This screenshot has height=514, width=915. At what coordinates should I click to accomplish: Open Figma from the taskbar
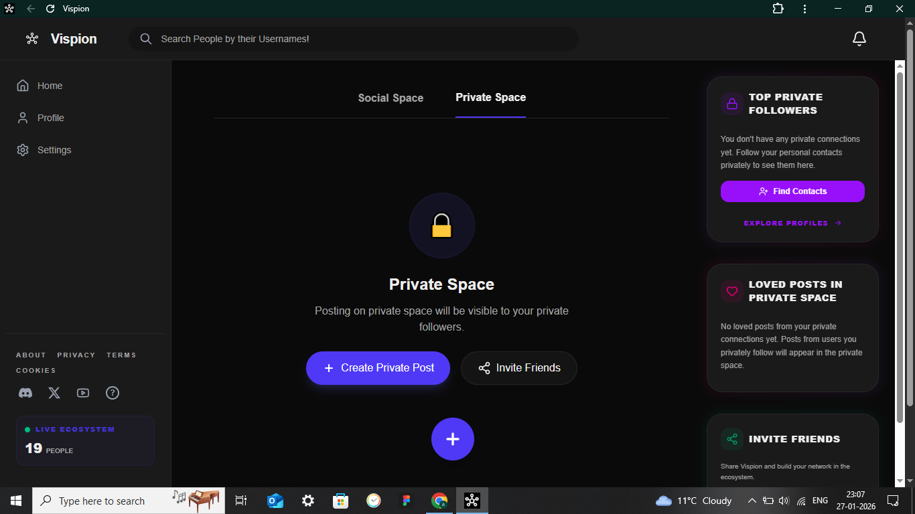[x=407, y=501]
